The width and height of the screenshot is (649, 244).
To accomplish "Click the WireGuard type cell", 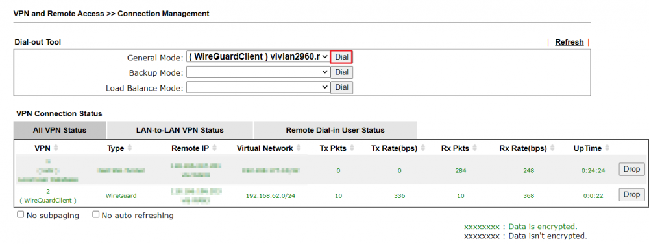I will pyautogui.click(x=121, y=195).
